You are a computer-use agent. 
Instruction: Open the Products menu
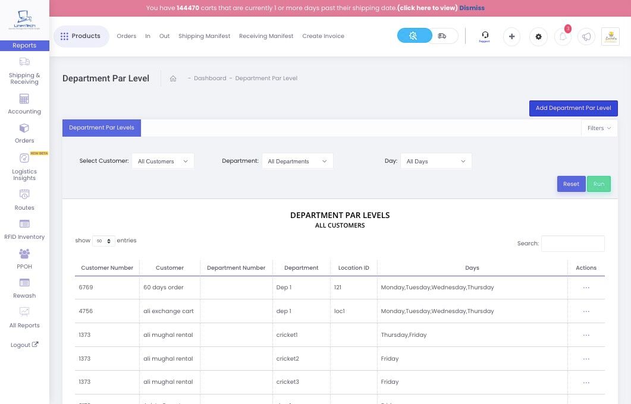click(x=81, y=36)
